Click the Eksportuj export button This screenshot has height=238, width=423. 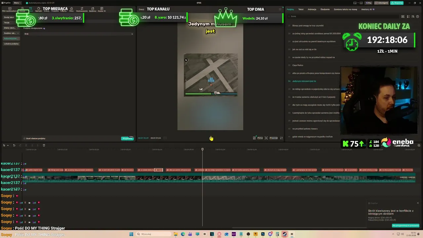tap(397, 3)
